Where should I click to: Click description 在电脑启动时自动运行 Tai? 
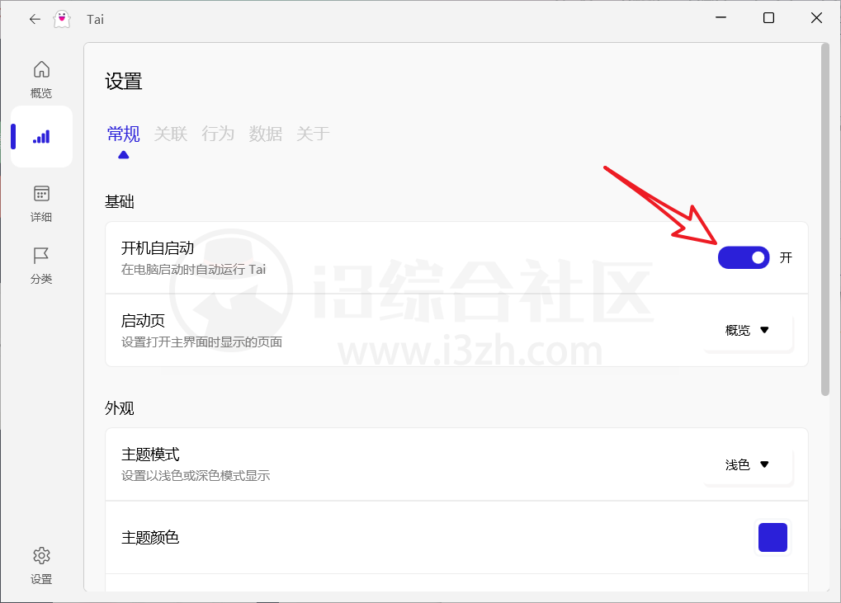194,269
